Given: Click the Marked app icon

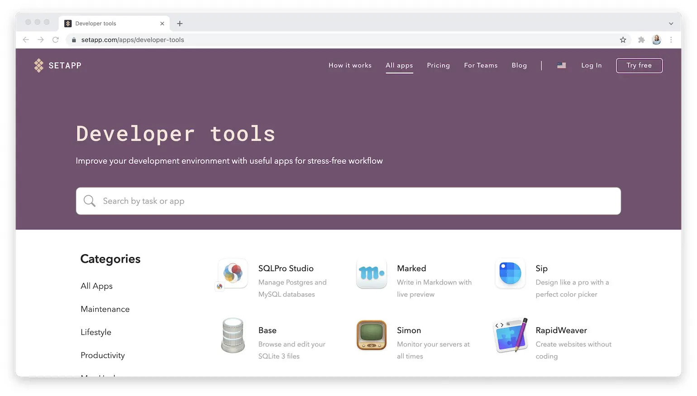Looking at the screenshot, I should point(371,273).
